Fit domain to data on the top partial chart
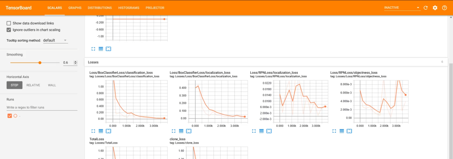 click(108, 49)
